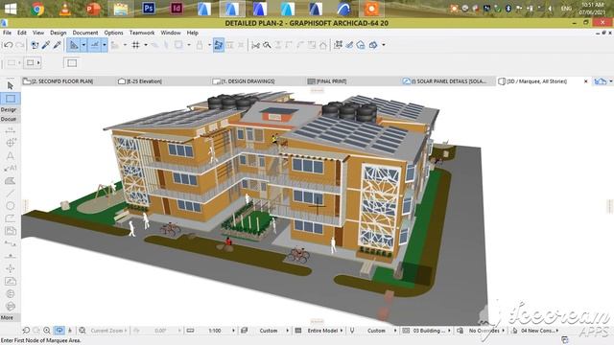Open the Options menu
The image size is (614, 345).
(113, 33)
